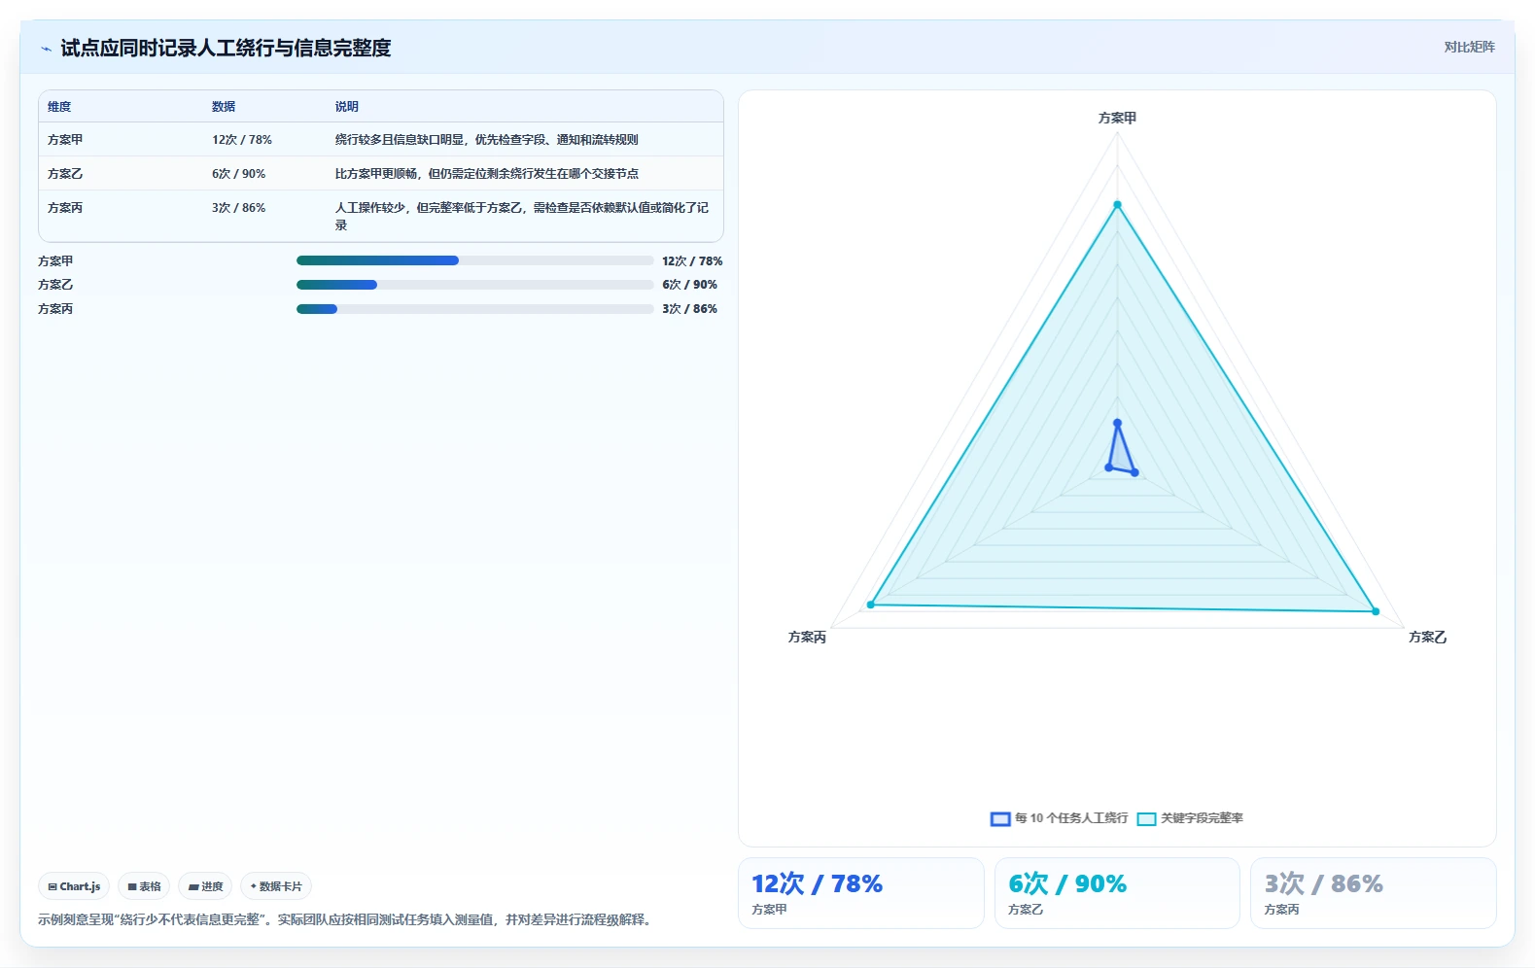The image size is (1535, 968).
Task: Click the 说明 column header
Action: pos(347,107)
